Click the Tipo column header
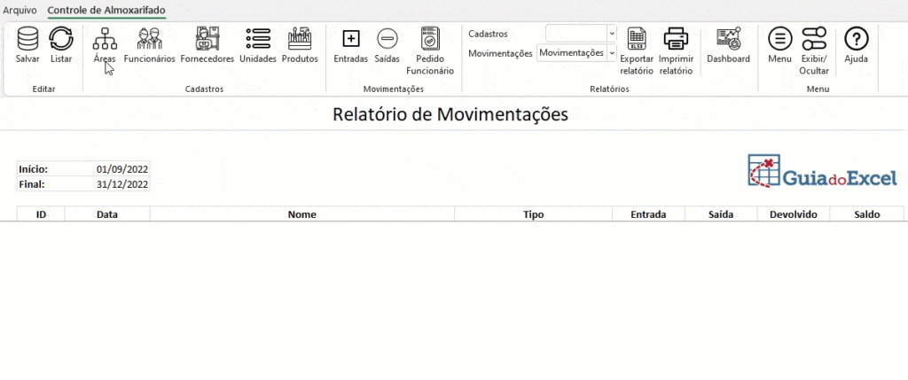This screenshot has height=380, width=908. (x=533, y=214)
